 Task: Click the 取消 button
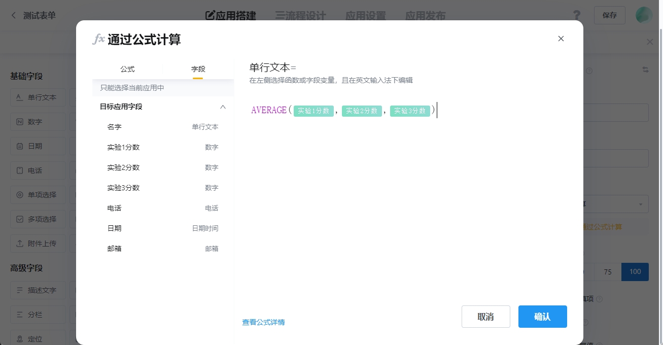pyautogui.click(x=485, y=317)
